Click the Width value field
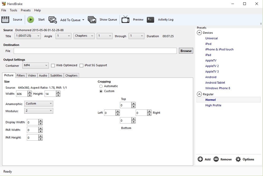 coord(22,94)
